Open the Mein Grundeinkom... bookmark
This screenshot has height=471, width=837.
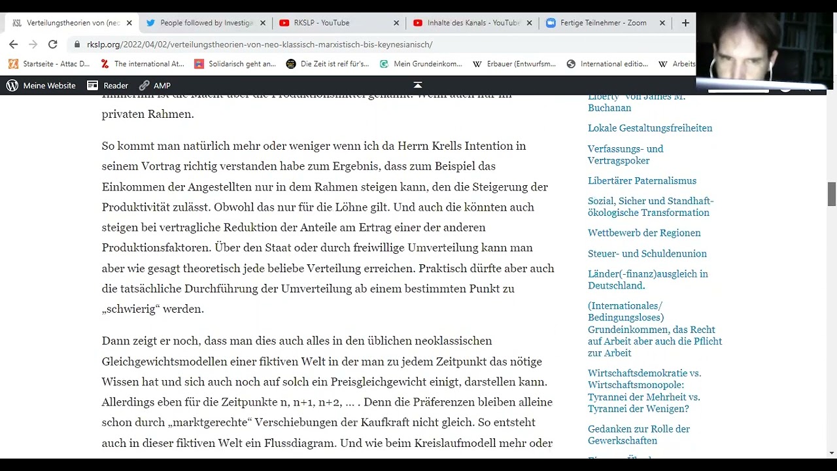(421, 64)
